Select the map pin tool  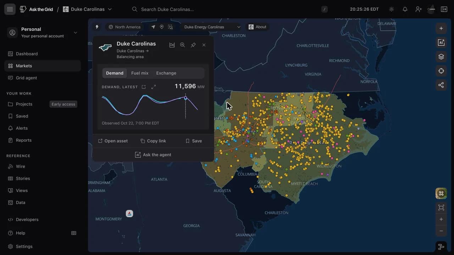(x=162, y=27)
